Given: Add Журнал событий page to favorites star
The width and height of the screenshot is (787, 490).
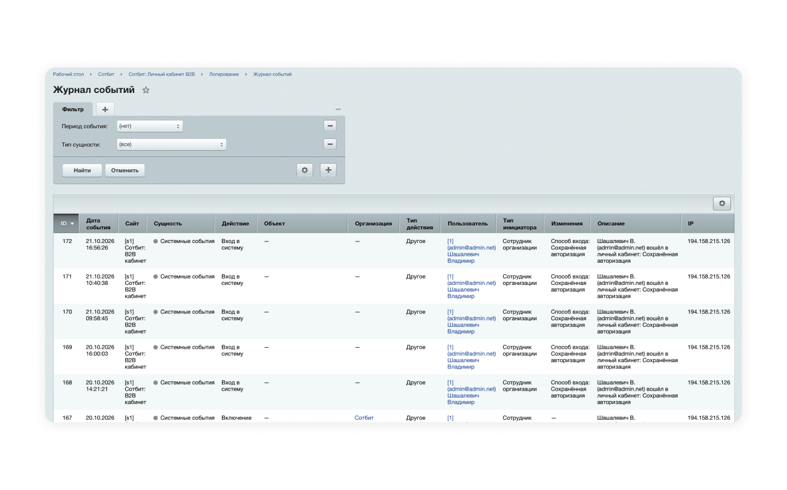Looking at the screenshot, I should 146,90.
